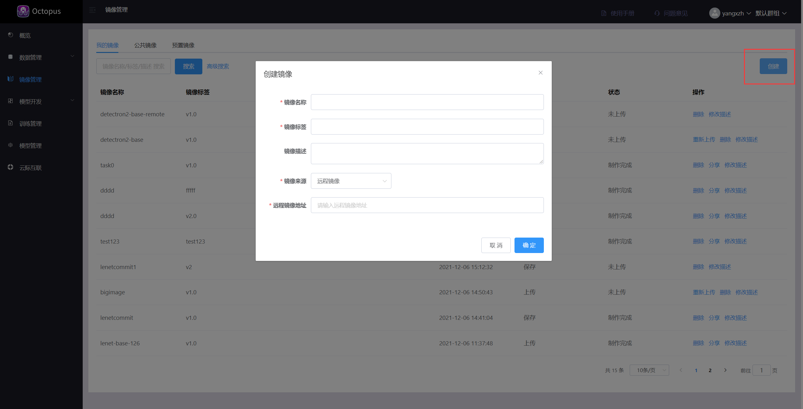
Task: Click the cloud interconnect (云际互联) sidebar icon
Action: click(x=10, y=167)
